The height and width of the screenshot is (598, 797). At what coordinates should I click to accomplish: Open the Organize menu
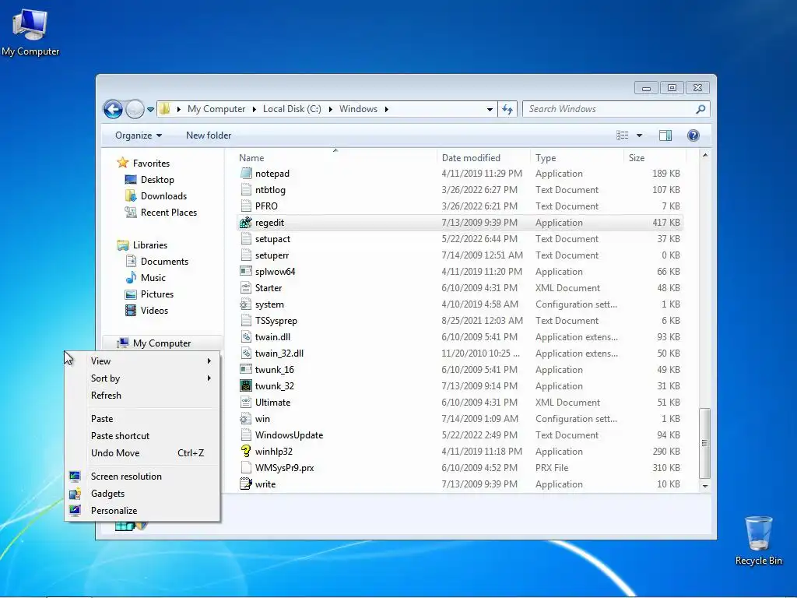139,135
